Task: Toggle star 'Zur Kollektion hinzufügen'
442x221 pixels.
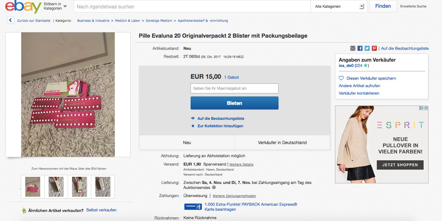Action: [193, 126]
